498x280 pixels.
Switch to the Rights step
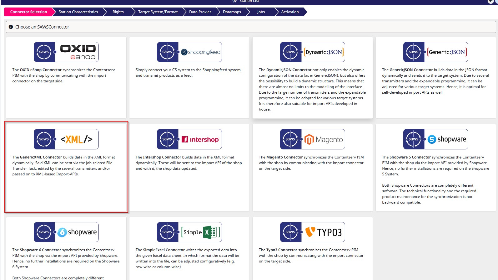(x=118, y=12)
